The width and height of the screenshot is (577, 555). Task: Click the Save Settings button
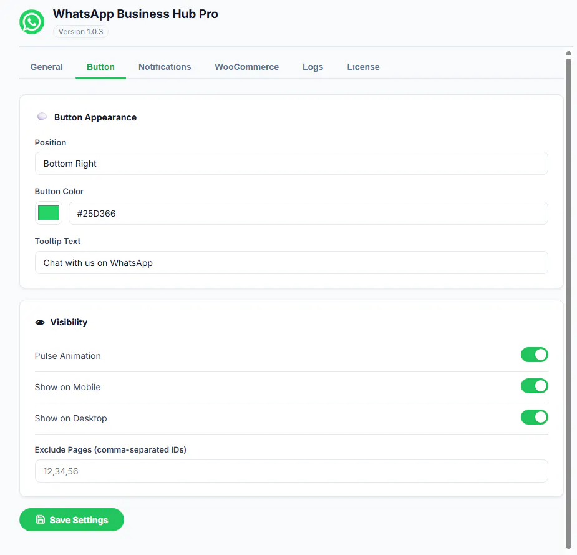coord(72,519)
